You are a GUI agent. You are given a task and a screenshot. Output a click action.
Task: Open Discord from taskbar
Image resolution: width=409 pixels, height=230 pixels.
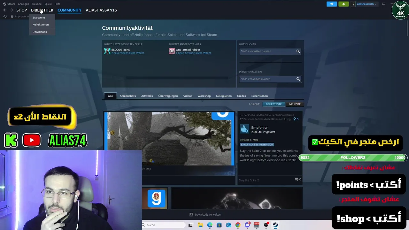point(247,225)
